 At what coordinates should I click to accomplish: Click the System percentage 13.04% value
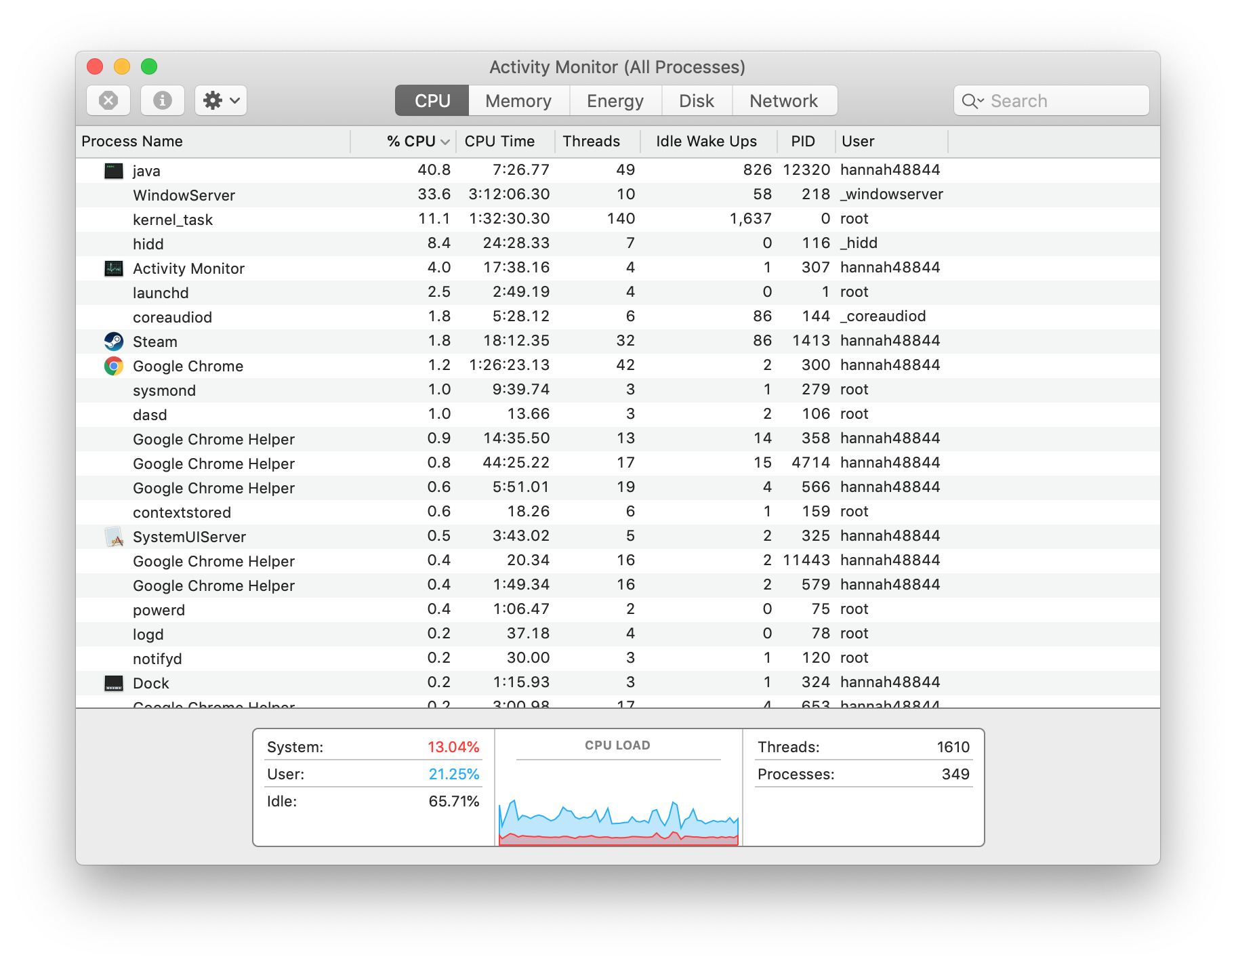(x=453, y=747)
